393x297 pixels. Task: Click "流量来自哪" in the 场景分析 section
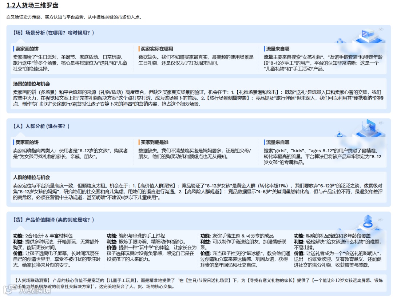277,49
